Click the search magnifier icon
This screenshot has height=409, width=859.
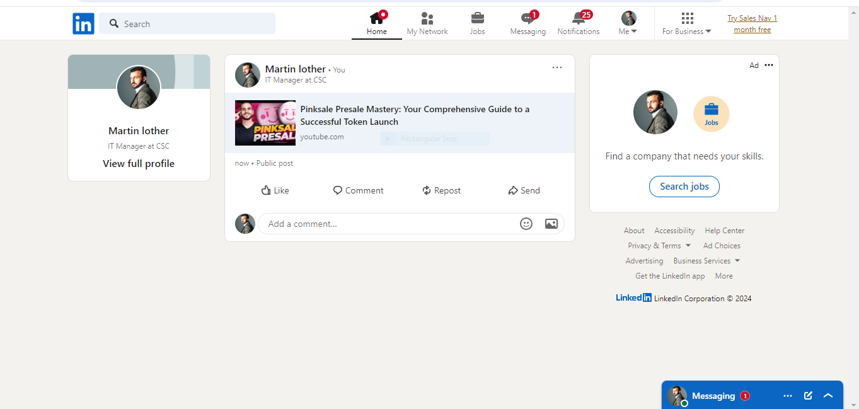pyautogui.click(x=114, y=24)
